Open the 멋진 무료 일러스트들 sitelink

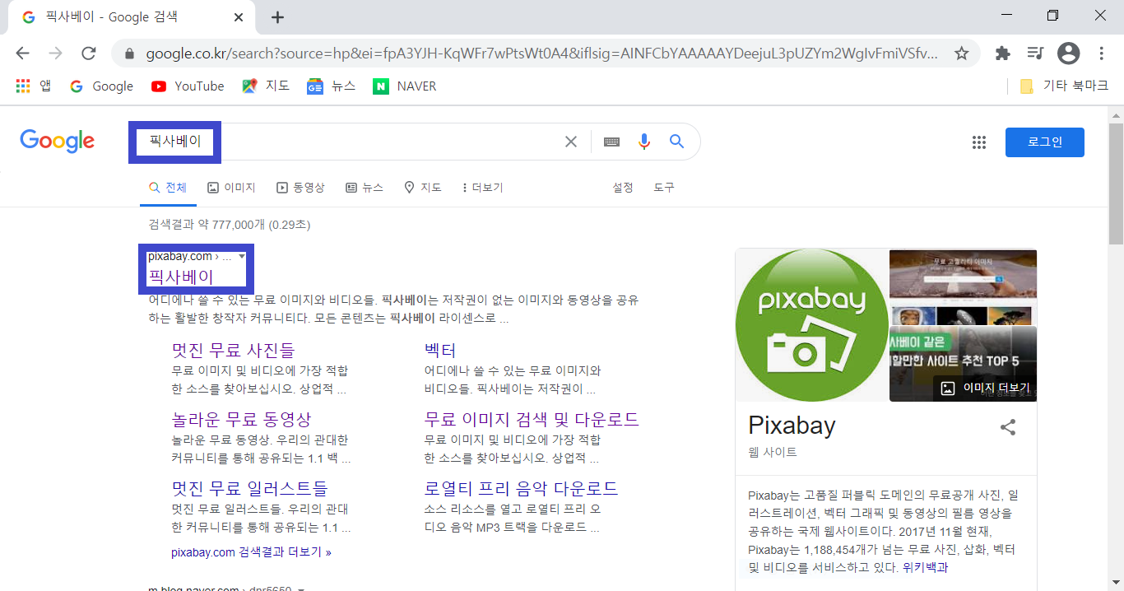point(249,488)
